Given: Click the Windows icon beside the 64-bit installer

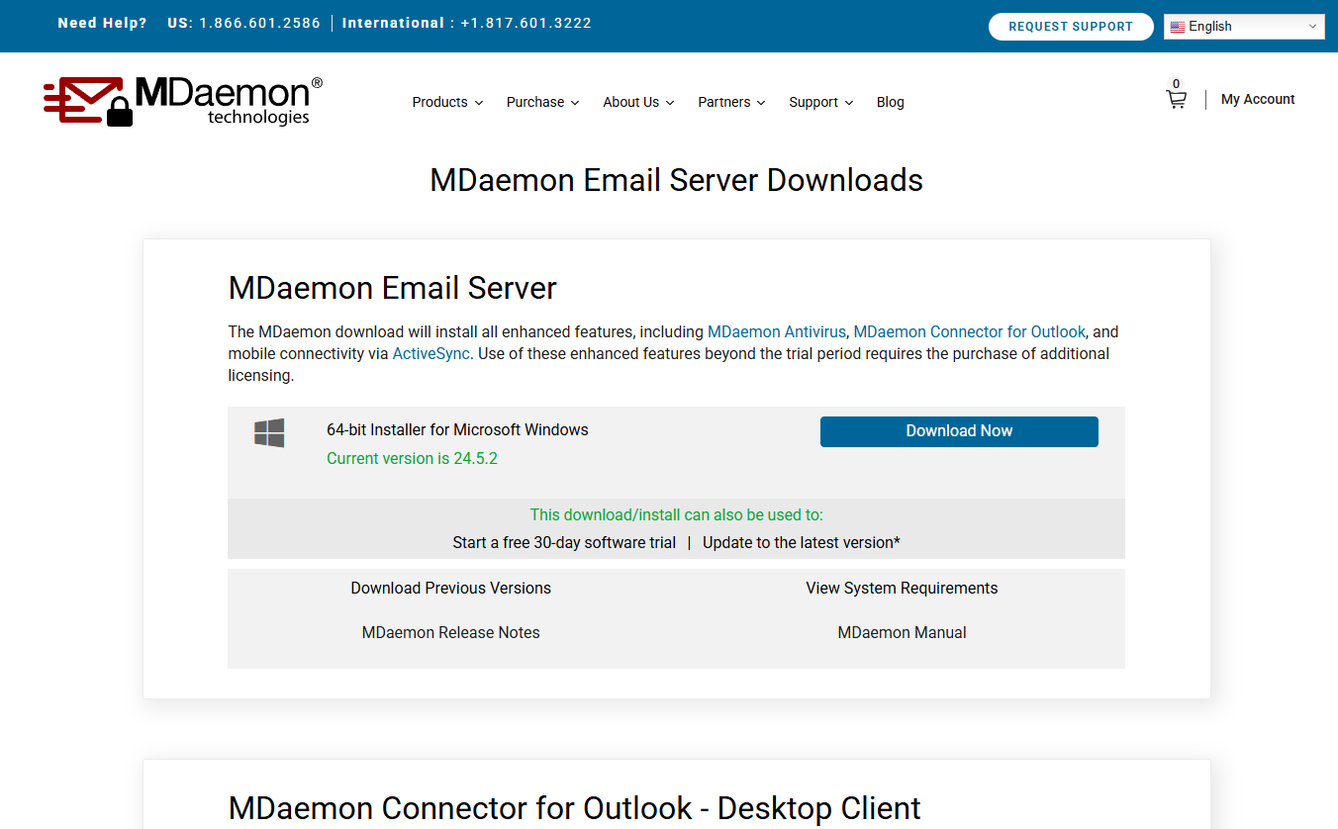Looking at the screenshot, I should click(x=268, y=432).
